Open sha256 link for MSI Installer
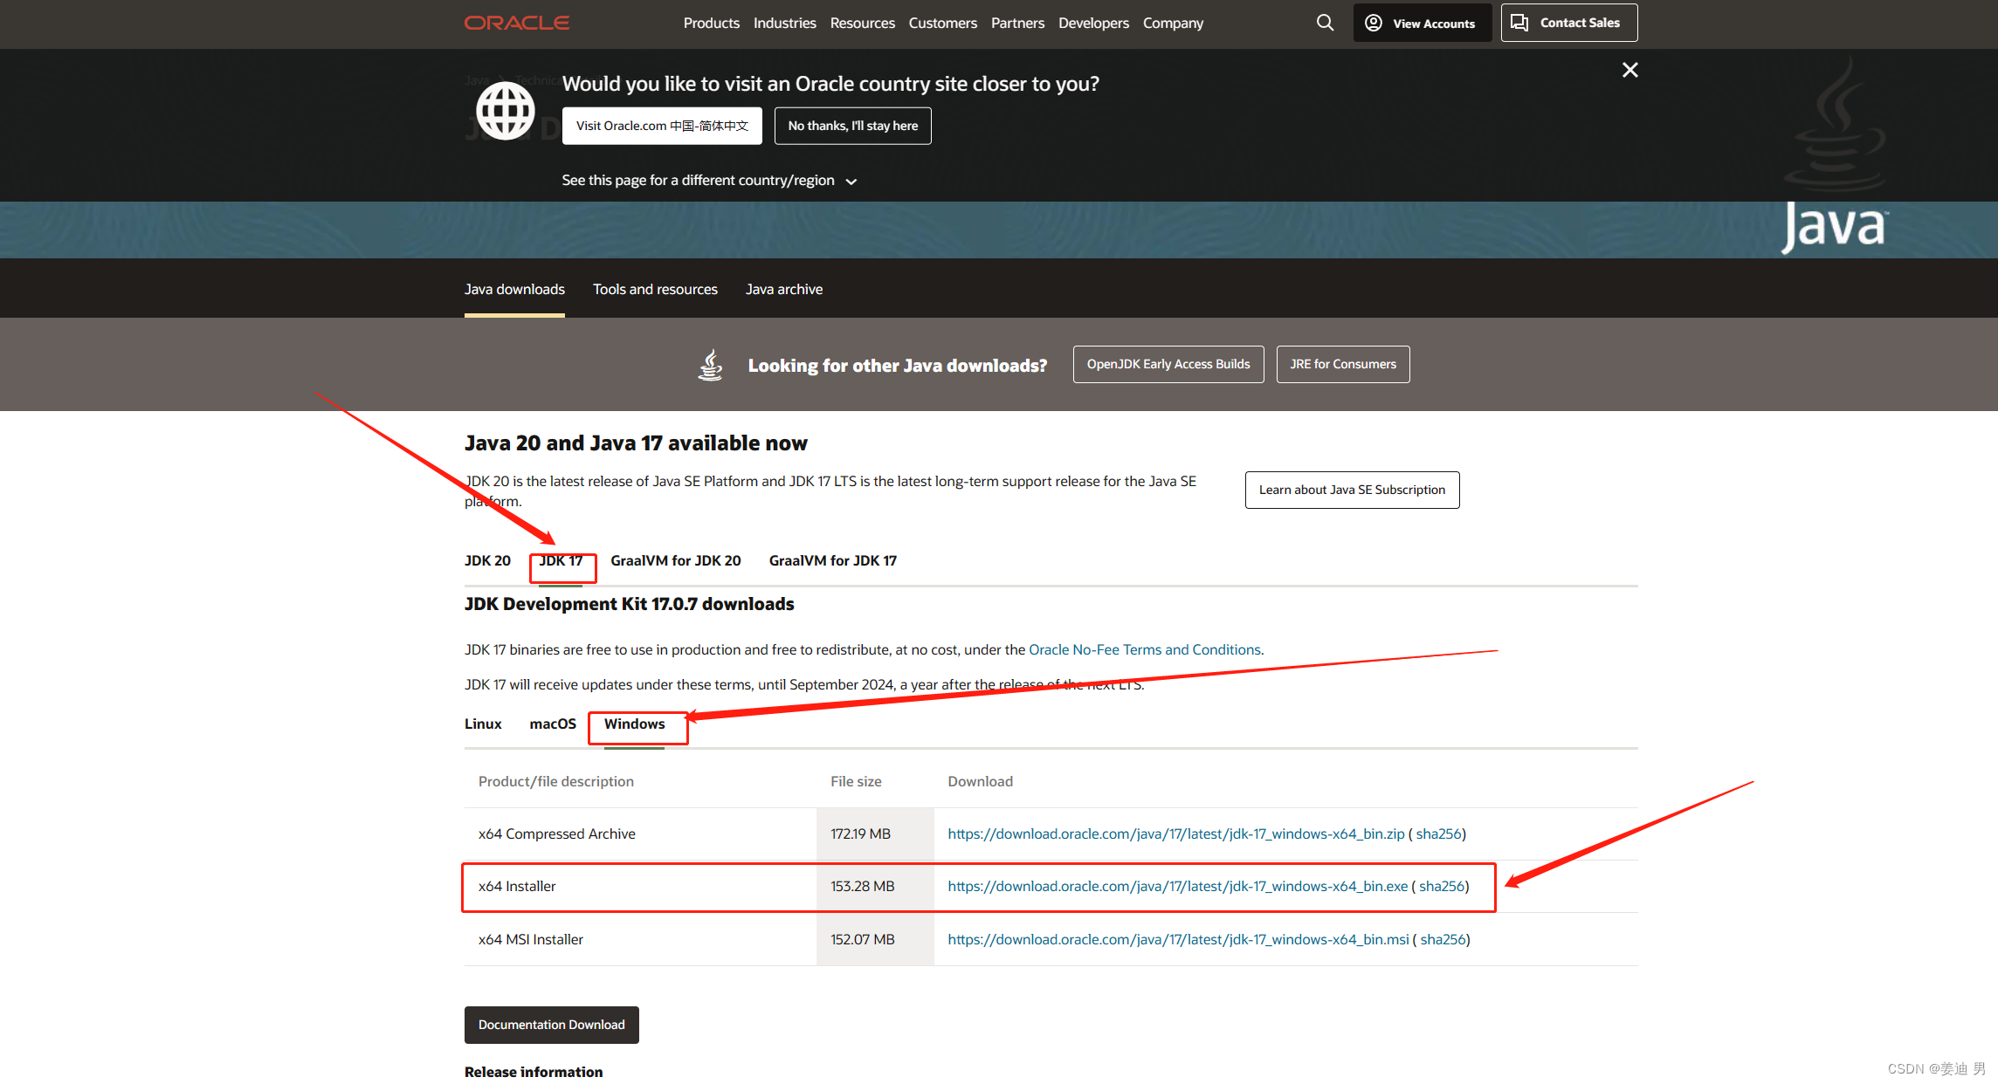 pyautogui.click(x=1443, y=939)
